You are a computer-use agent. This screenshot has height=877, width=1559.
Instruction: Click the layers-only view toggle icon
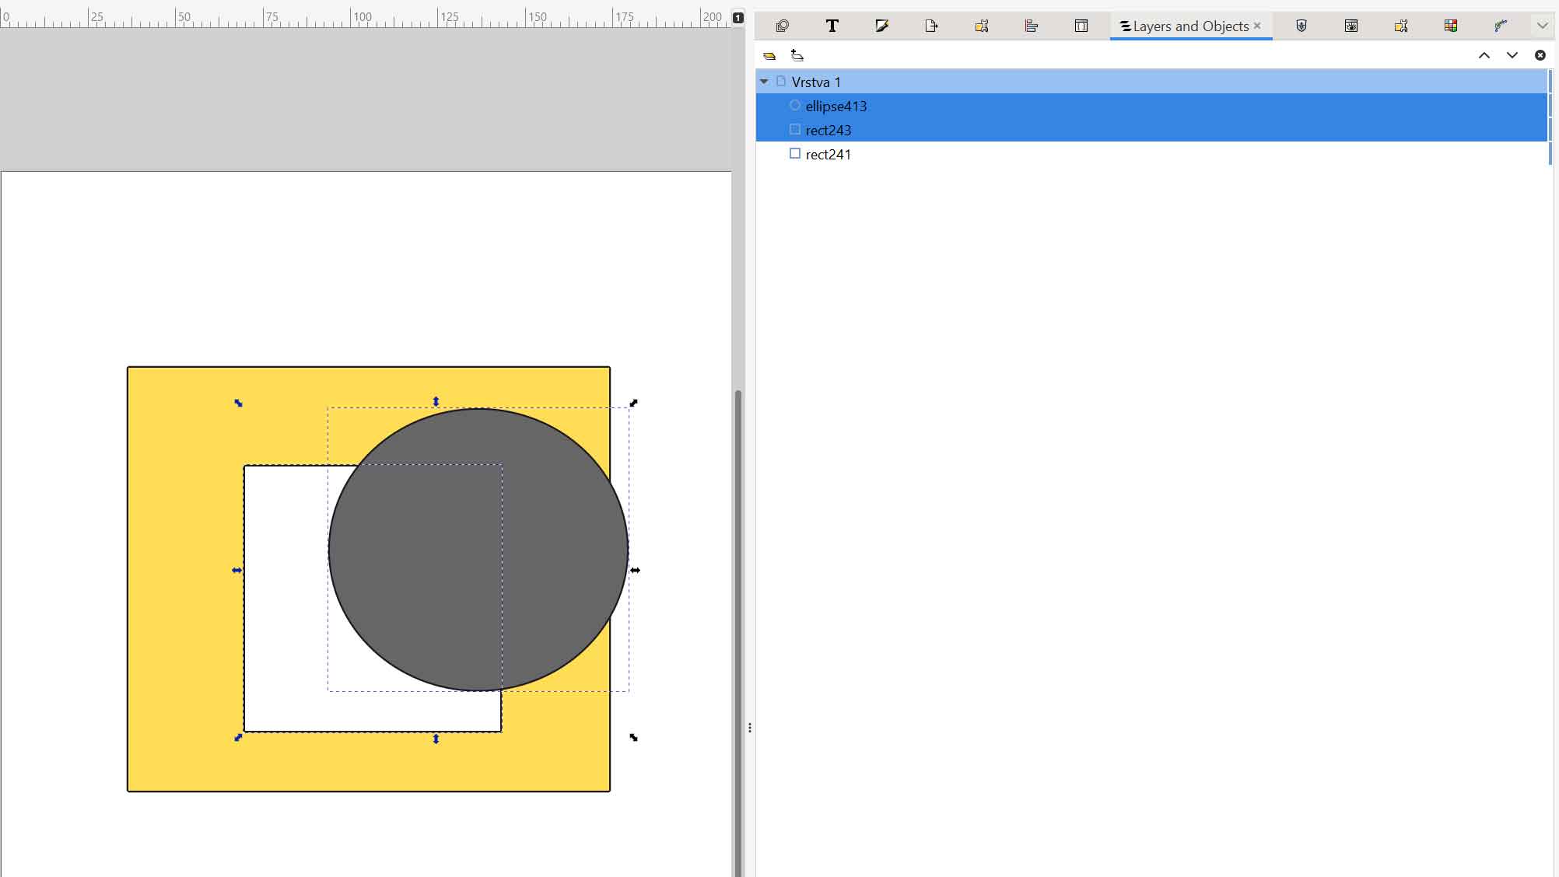coord(769,55)
